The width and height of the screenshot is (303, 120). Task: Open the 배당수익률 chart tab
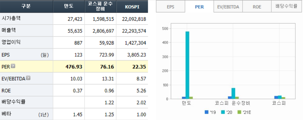click(x=286, y=6)
